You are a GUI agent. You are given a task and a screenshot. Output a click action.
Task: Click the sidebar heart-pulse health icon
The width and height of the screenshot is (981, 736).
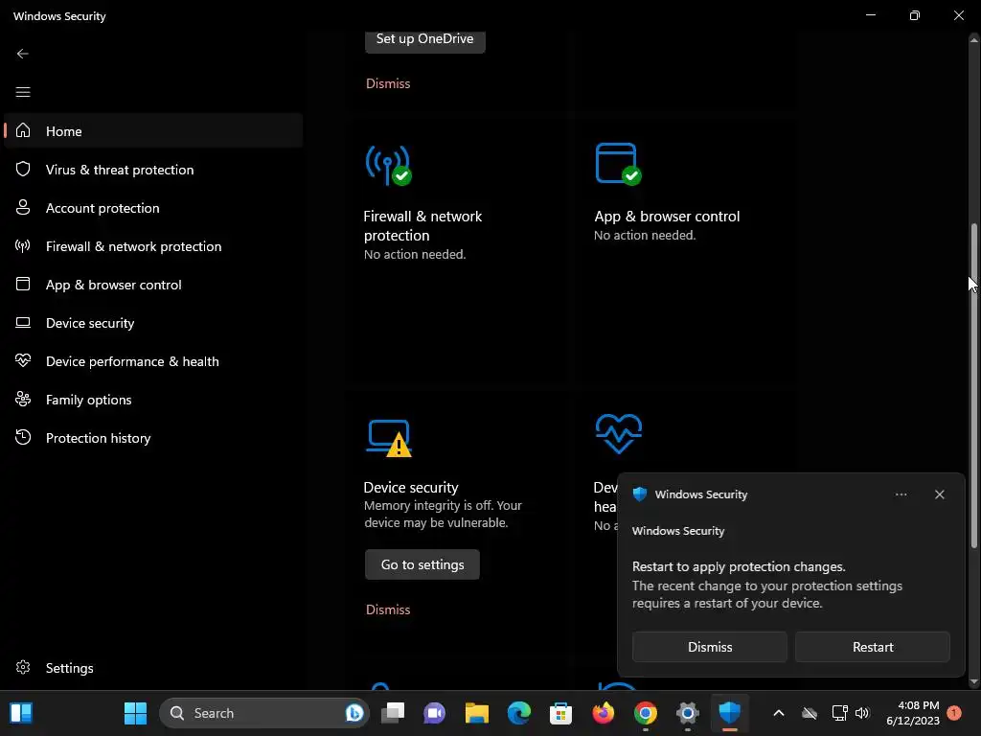(x=23, y=360)
